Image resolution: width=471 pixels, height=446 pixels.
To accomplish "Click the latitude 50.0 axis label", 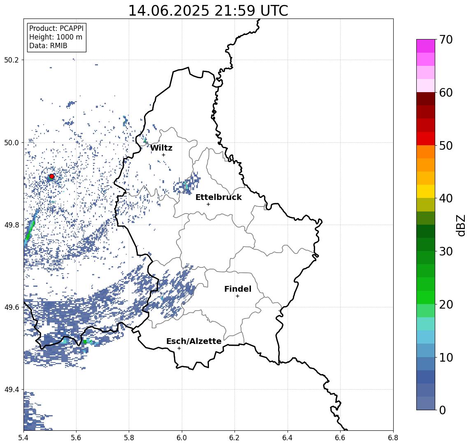I will [x=12, y=142].
